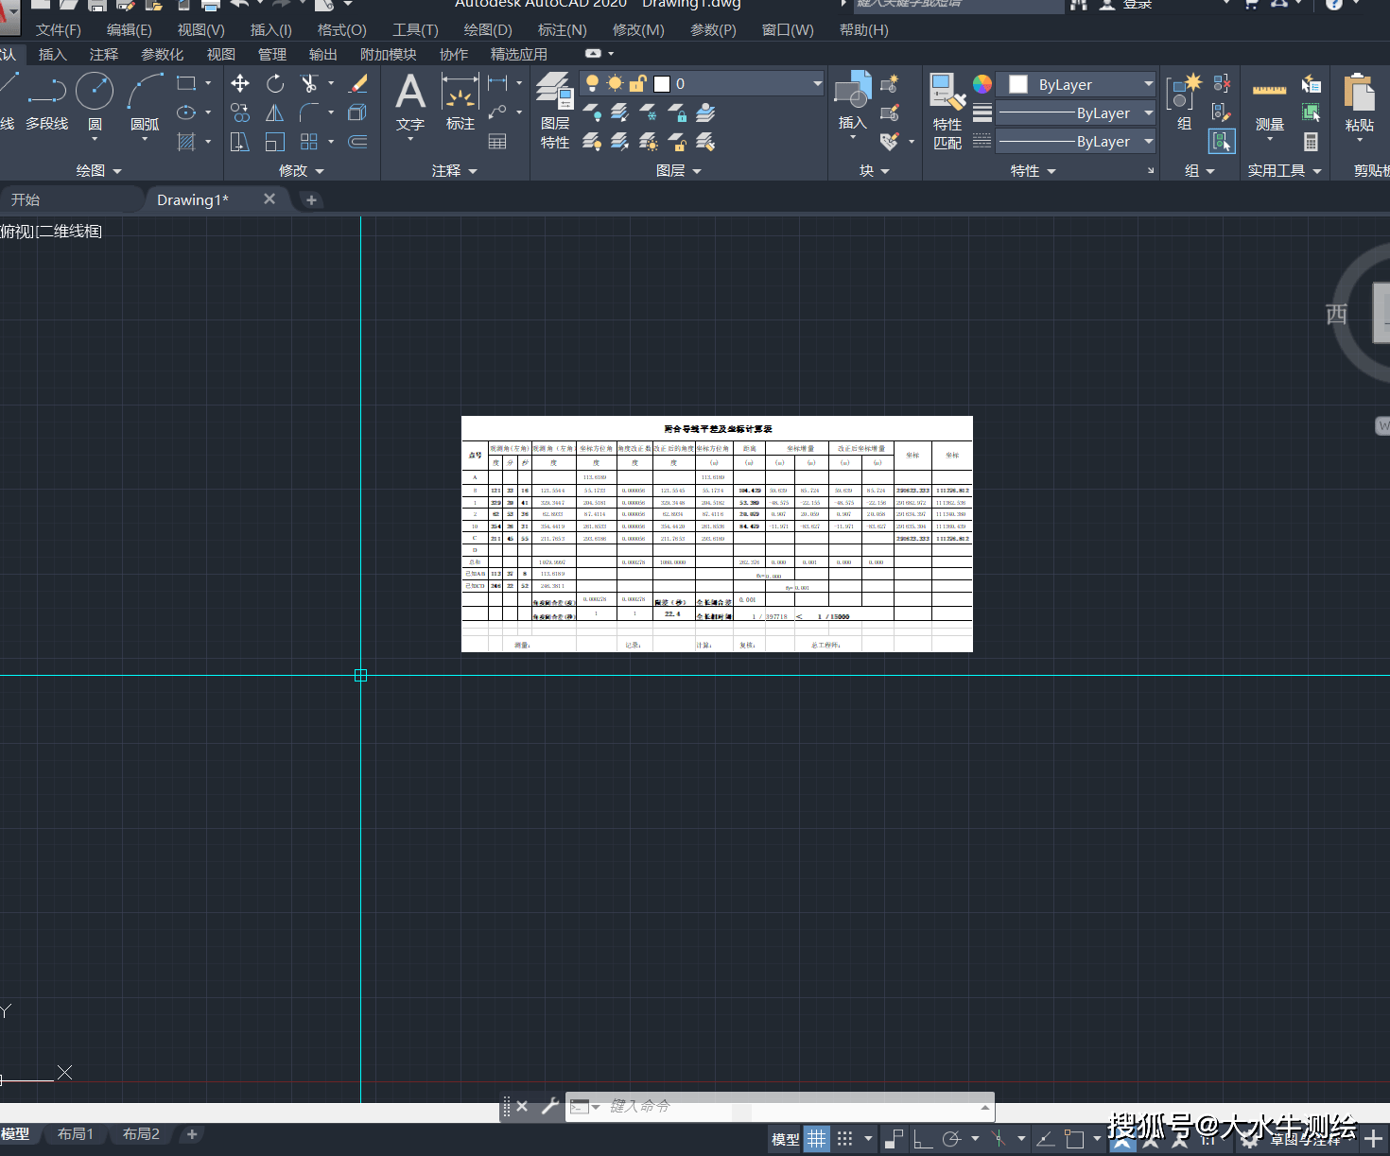Activate the Array tool
The image size is (1390, 1156).
pyautogui.click(x=309, y=142)
